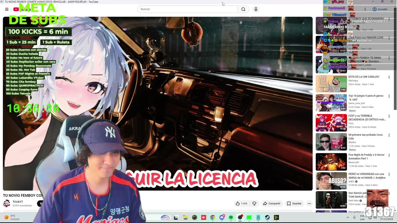Open options for 'ESTA ES LA UNI CARAJO!!' video
Image resolution: width=397 pixels, height=223 pixels.
coord(389,77)
